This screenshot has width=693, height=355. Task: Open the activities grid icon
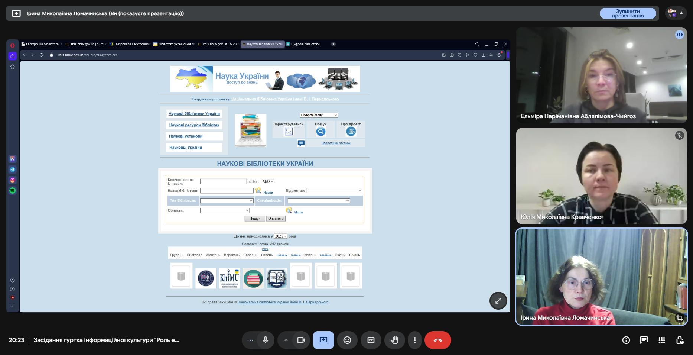tap(661, 340)
